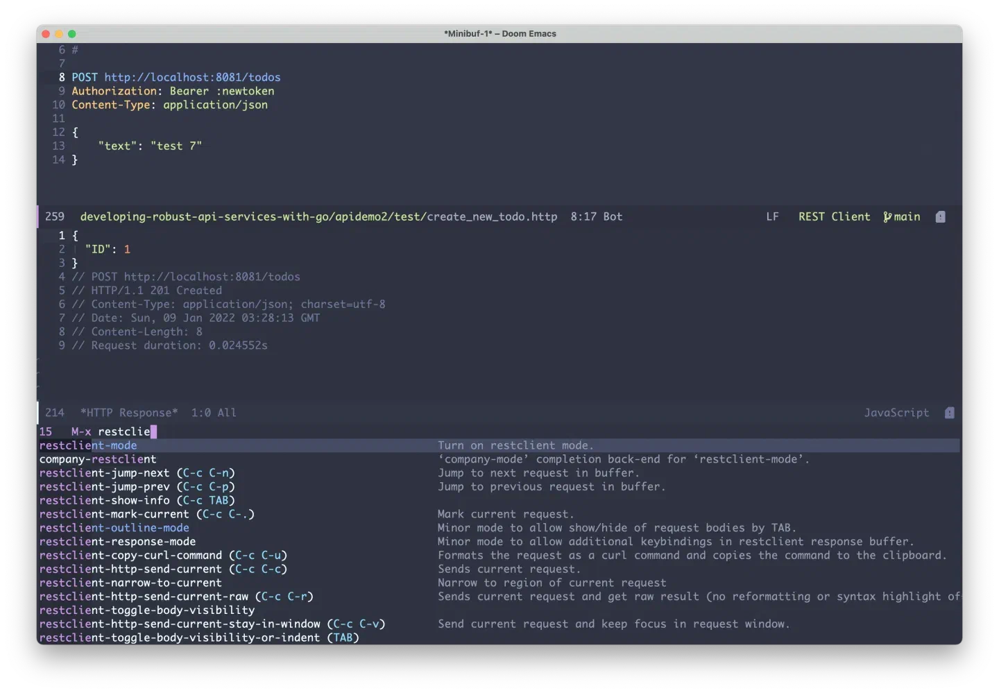Click the POST keyword on line 8
Image resolution: width=999 pixels, height=693 pixels.
[85, 77]
